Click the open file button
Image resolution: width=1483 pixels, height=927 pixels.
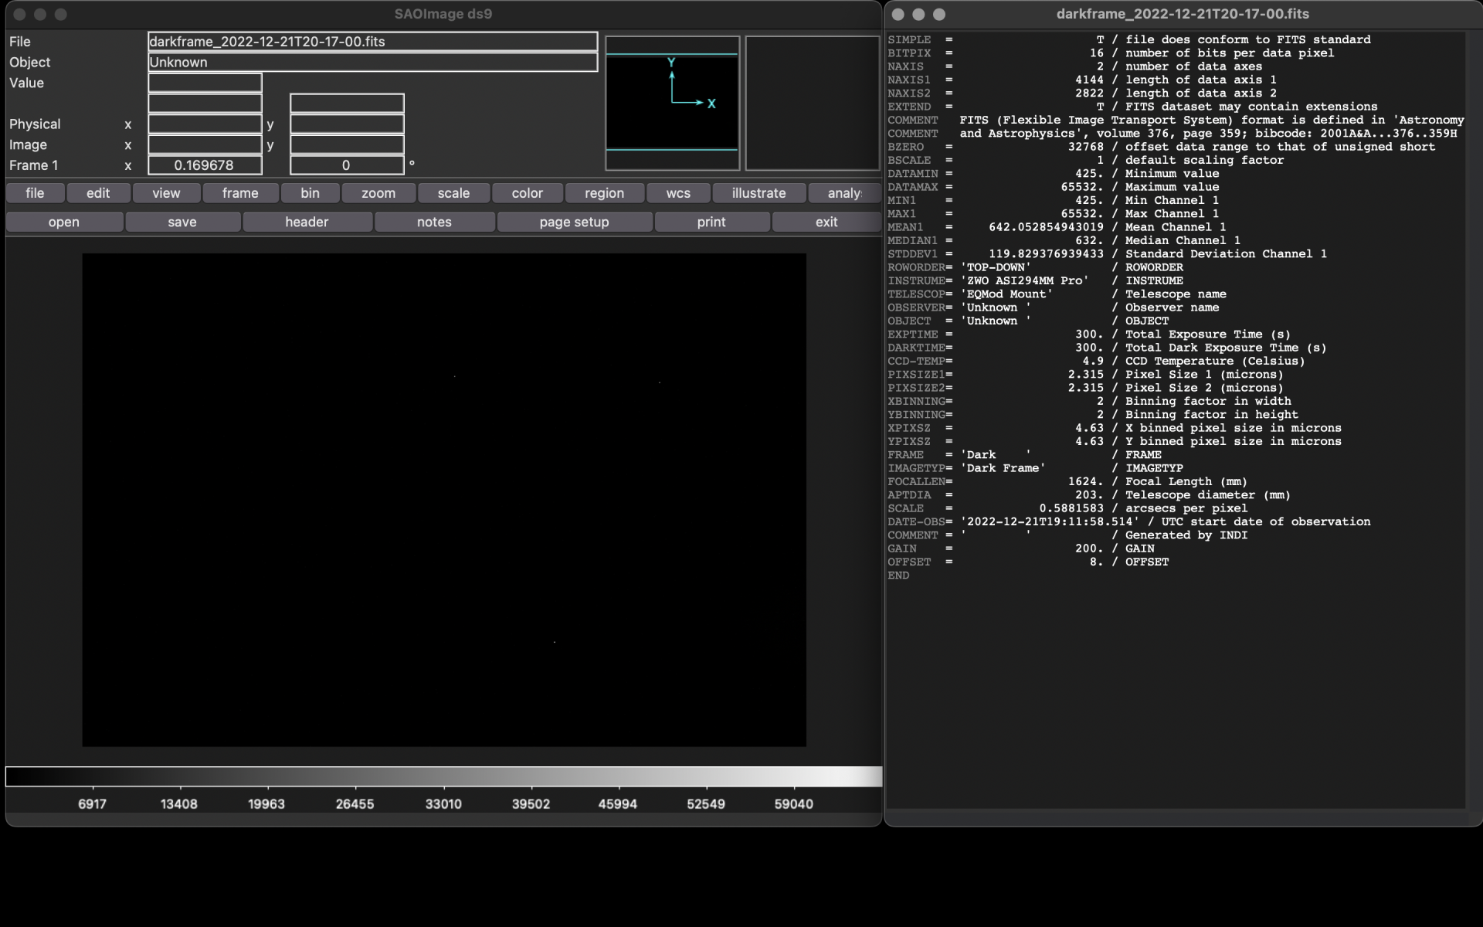coord(64,222)
